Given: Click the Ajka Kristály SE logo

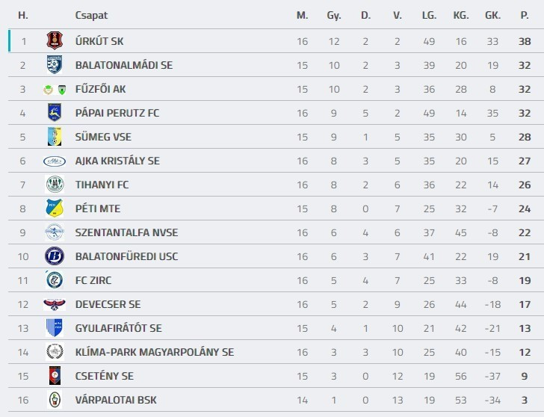Looking at the screenshot, I should click(55, 161).
